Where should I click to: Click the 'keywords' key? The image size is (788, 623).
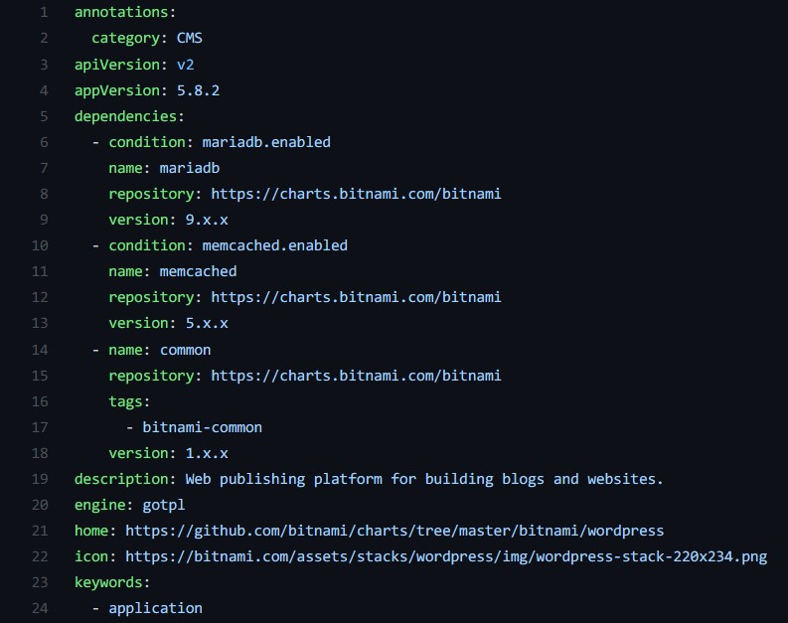(x=108, y=583)
